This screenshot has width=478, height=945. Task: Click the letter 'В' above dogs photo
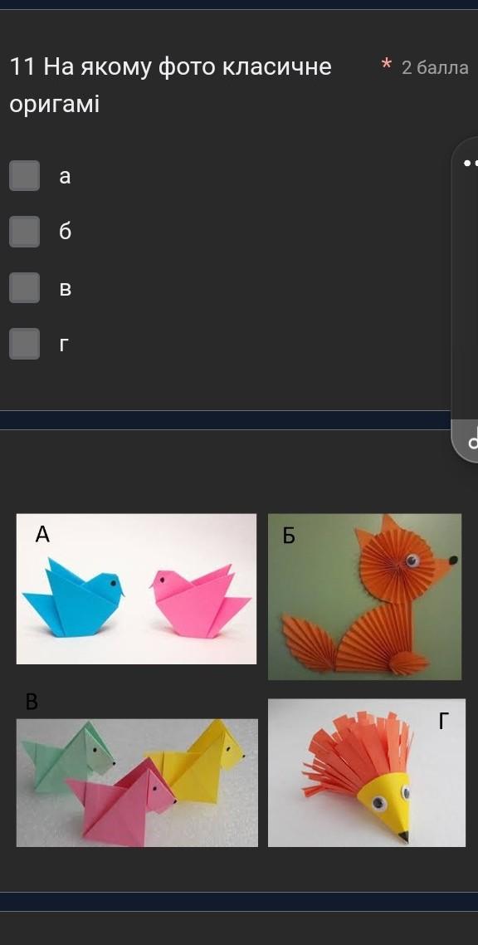click(x=32, y=702)
